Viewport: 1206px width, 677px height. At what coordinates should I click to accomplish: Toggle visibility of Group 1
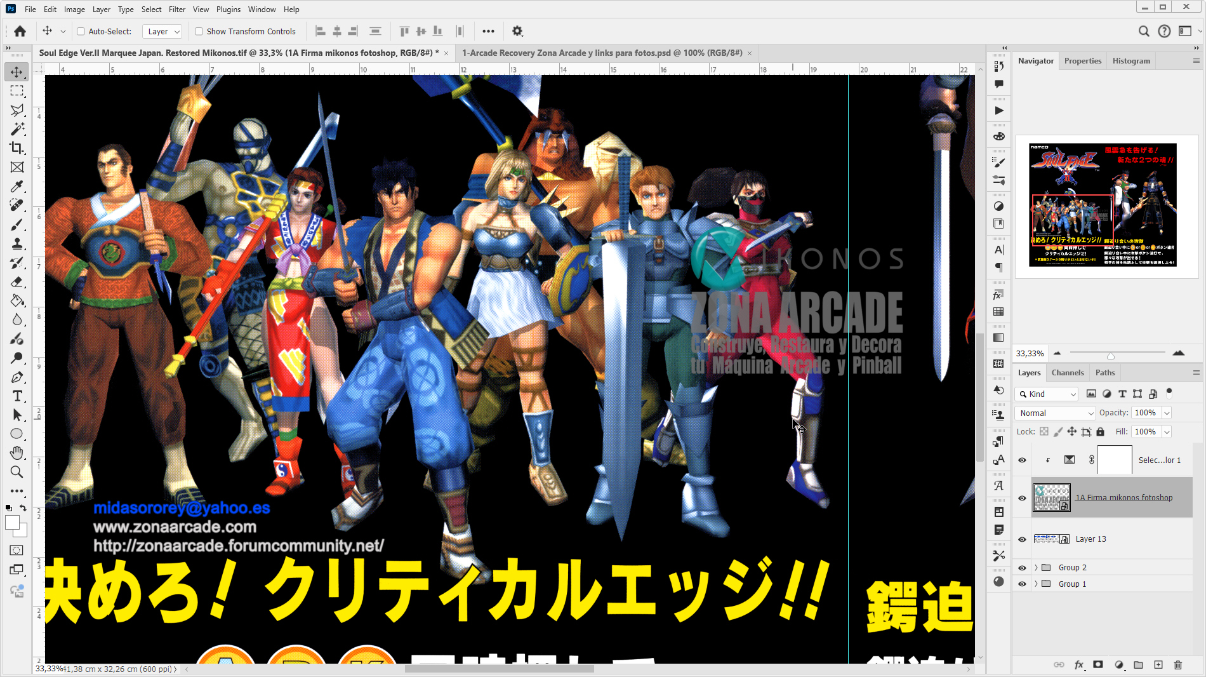coord(1022,584)
